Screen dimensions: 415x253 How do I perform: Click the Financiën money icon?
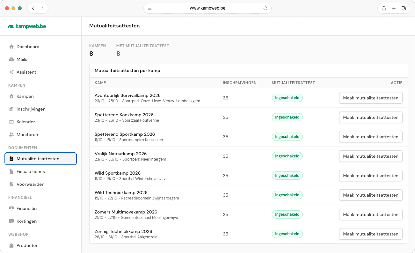click(x=11, y=208)
